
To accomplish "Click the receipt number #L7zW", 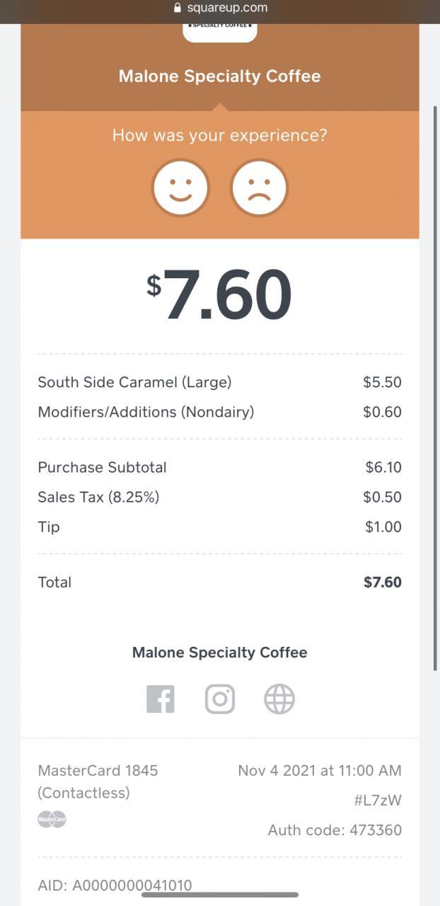I will pyautogui.click(x=378, y=800).
